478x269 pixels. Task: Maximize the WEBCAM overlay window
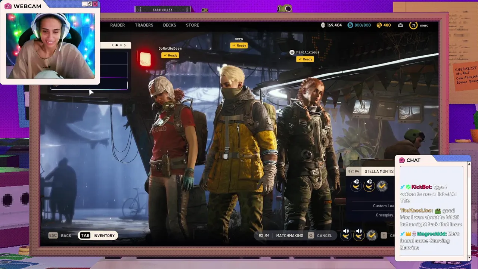tap(90, 4)
